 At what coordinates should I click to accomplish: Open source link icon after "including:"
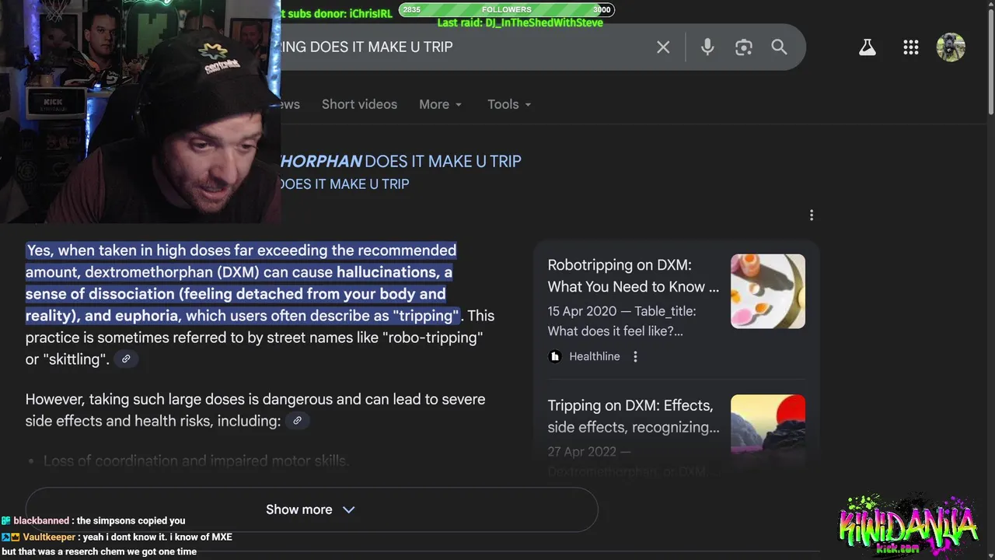[297, 421]
